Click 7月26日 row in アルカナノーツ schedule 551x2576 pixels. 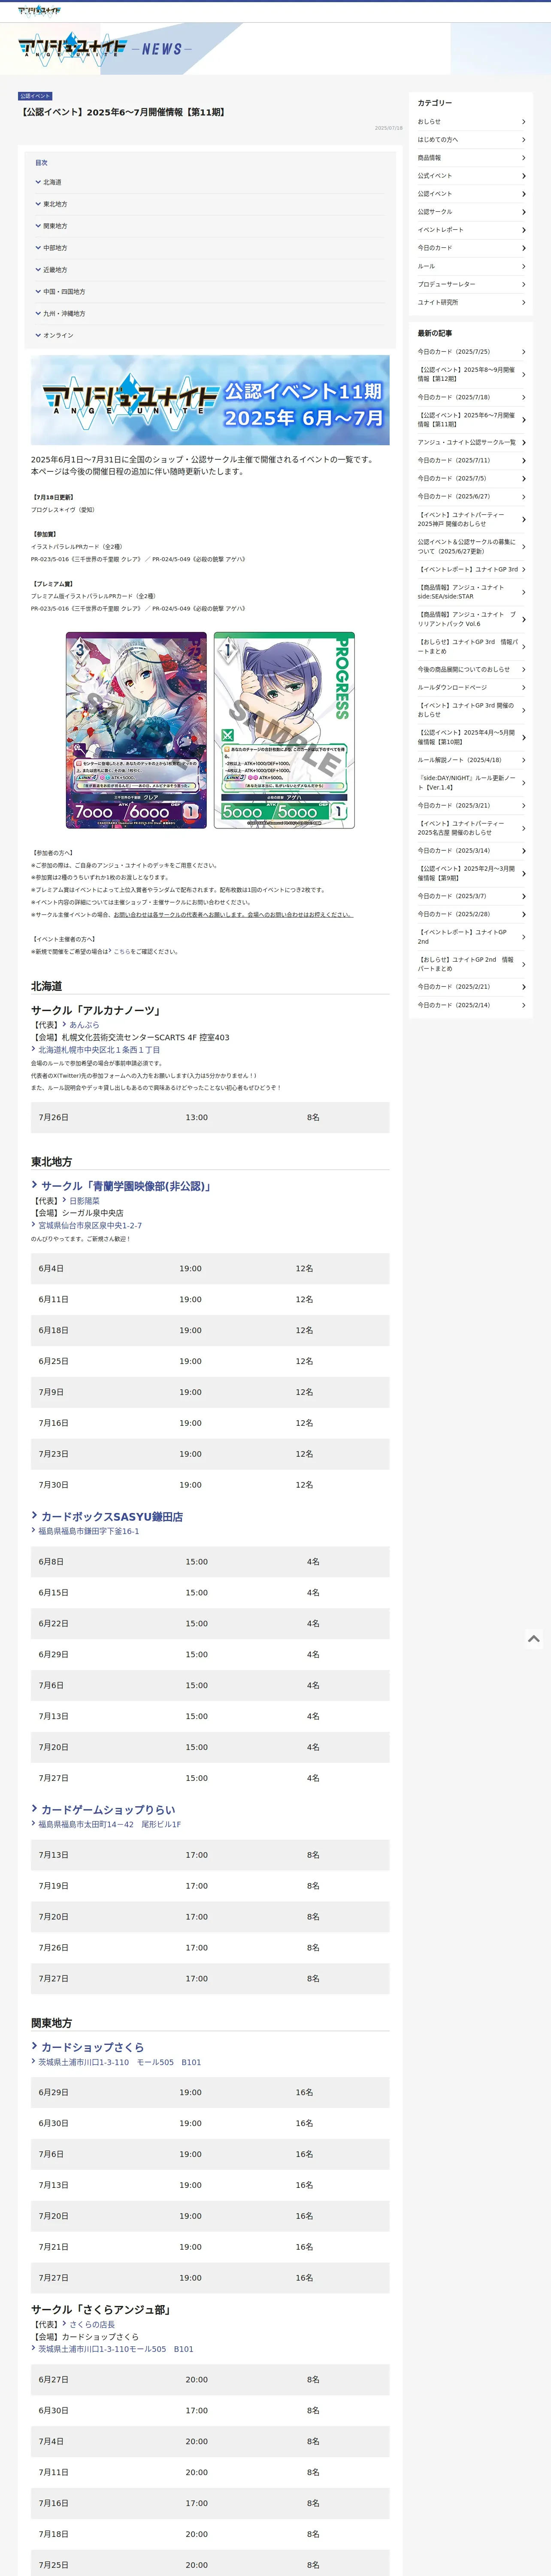click(210, 1117)
